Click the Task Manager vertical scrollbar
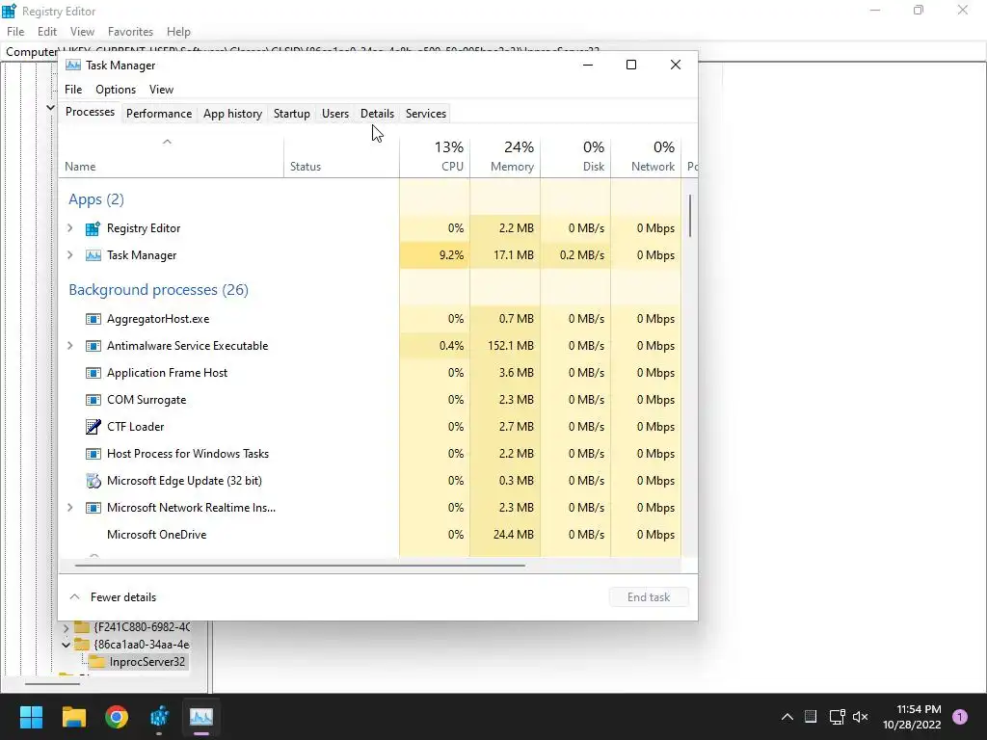This screenshot has height=740, width=987. [x=690, y=216]
